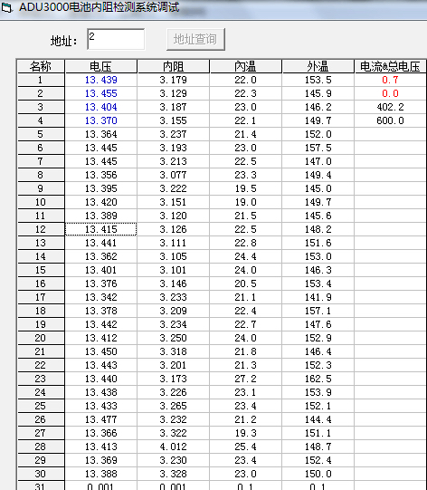Click resistance cell 3.077

[x=173, y=175]
